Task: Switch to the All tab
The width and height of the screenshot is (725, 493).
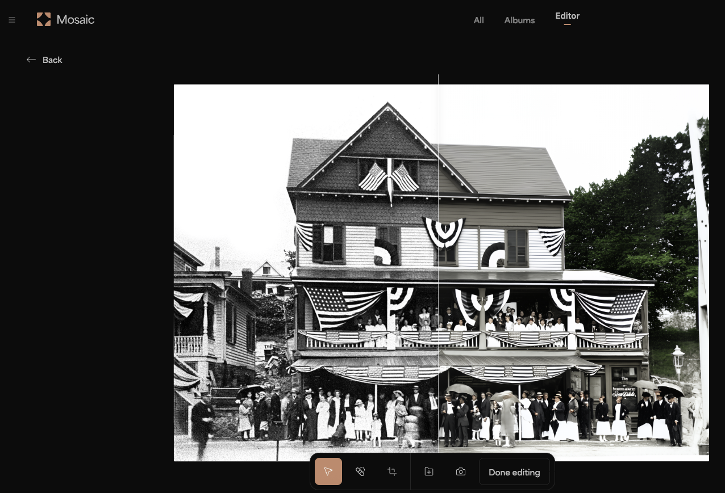Action: 479,20
